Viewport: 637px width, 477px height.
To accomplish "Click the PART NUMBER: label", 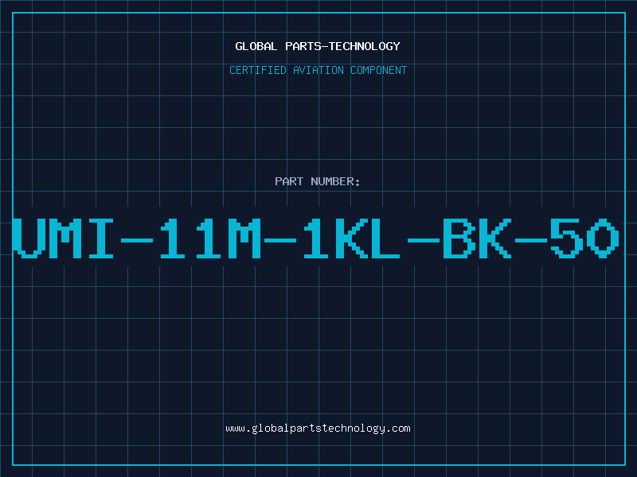I will (318, 181).
